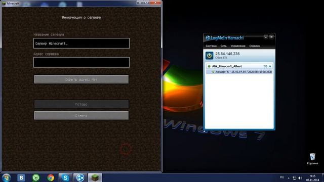Click the Отмена button in Minecraft

[82, 116]
